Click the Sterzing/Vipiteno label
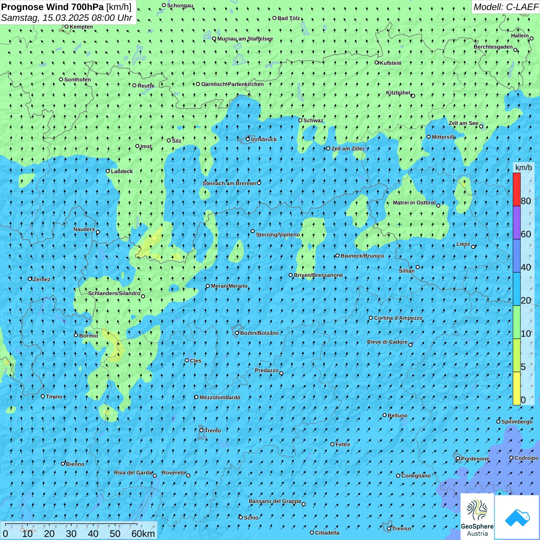This screenshot has width=540, height=540. 278,235
